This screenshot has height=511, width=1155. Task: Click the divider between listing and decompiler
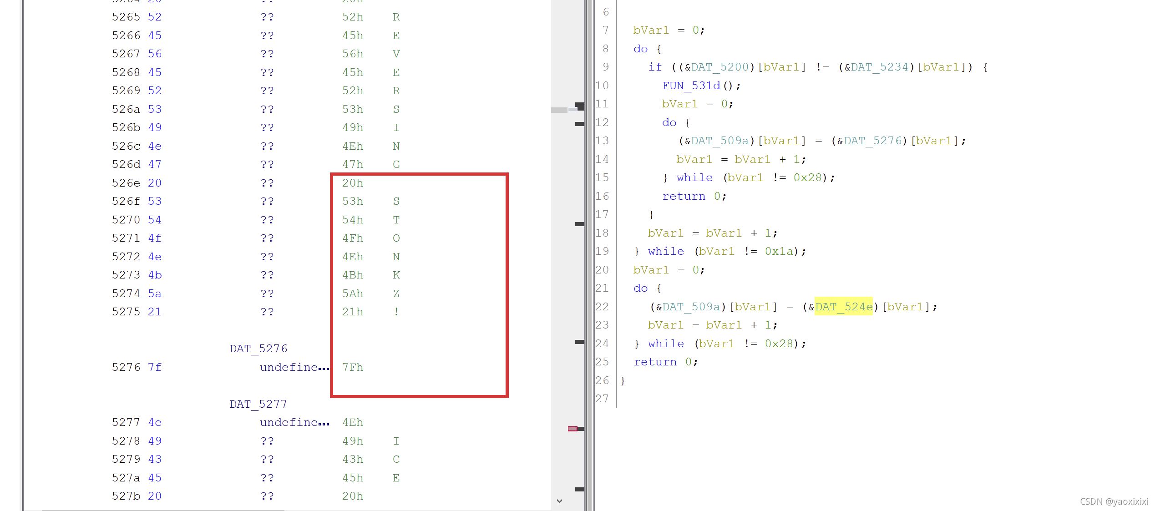589,255
